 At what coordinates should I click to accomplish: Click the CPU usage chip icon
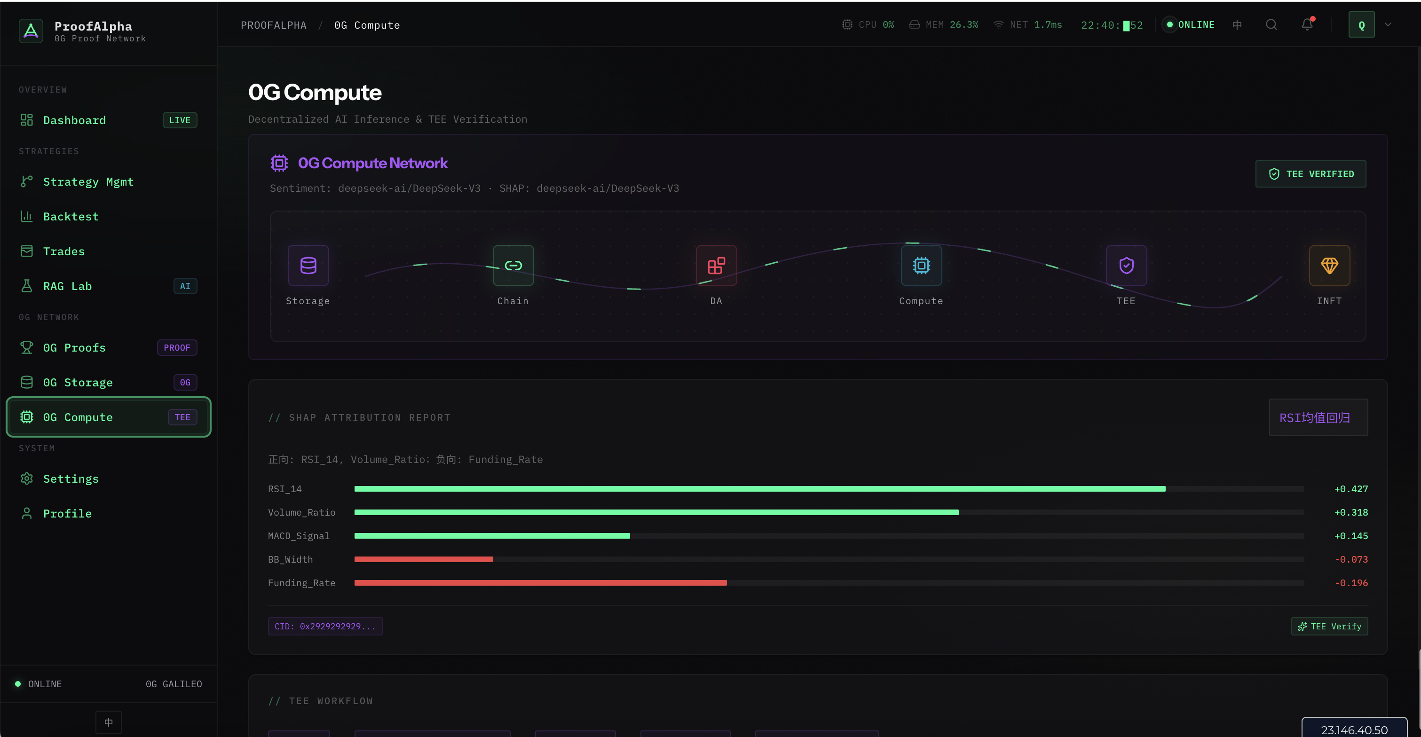click(847, 25)
